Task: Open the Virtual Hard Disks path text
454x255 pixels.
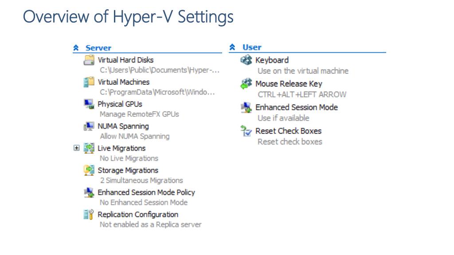Action: click(160, 70)
